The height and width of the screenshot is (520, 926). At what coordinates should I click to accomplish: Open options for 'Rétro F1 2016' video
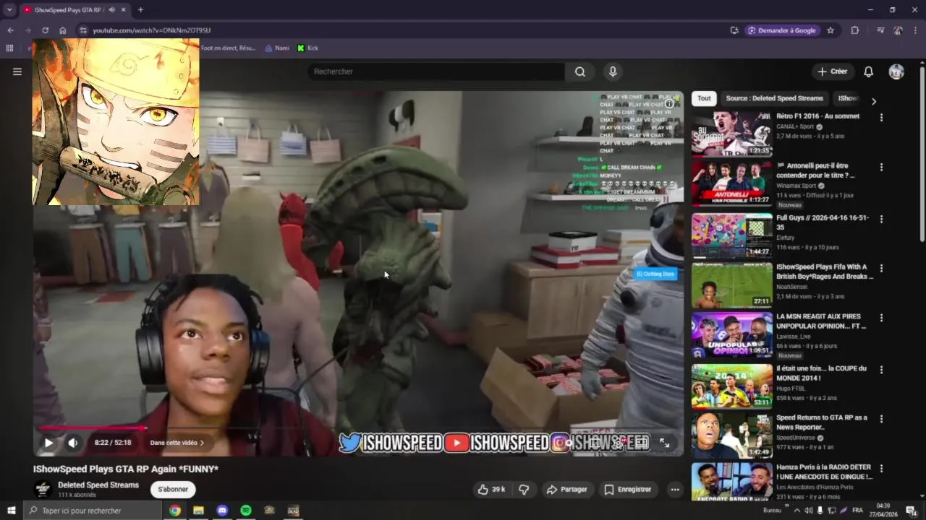(x=881, y=117)
